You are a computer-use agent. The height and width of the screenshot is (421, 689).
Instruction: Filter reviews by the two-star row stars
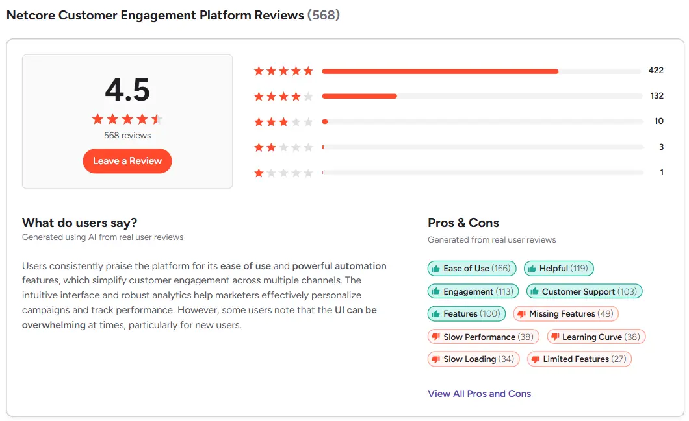coord(283,147)
